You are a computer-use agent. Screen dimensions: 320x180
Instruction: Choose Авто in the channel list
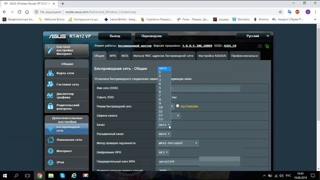(x=164, y=68)
